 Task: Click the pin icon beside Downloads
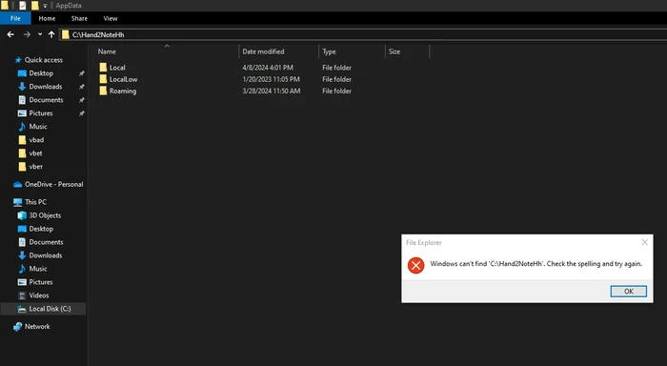(x=82, y=87)
